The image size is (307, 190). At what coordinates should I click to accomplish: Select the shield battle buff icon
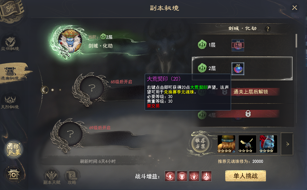coord(182,176)
